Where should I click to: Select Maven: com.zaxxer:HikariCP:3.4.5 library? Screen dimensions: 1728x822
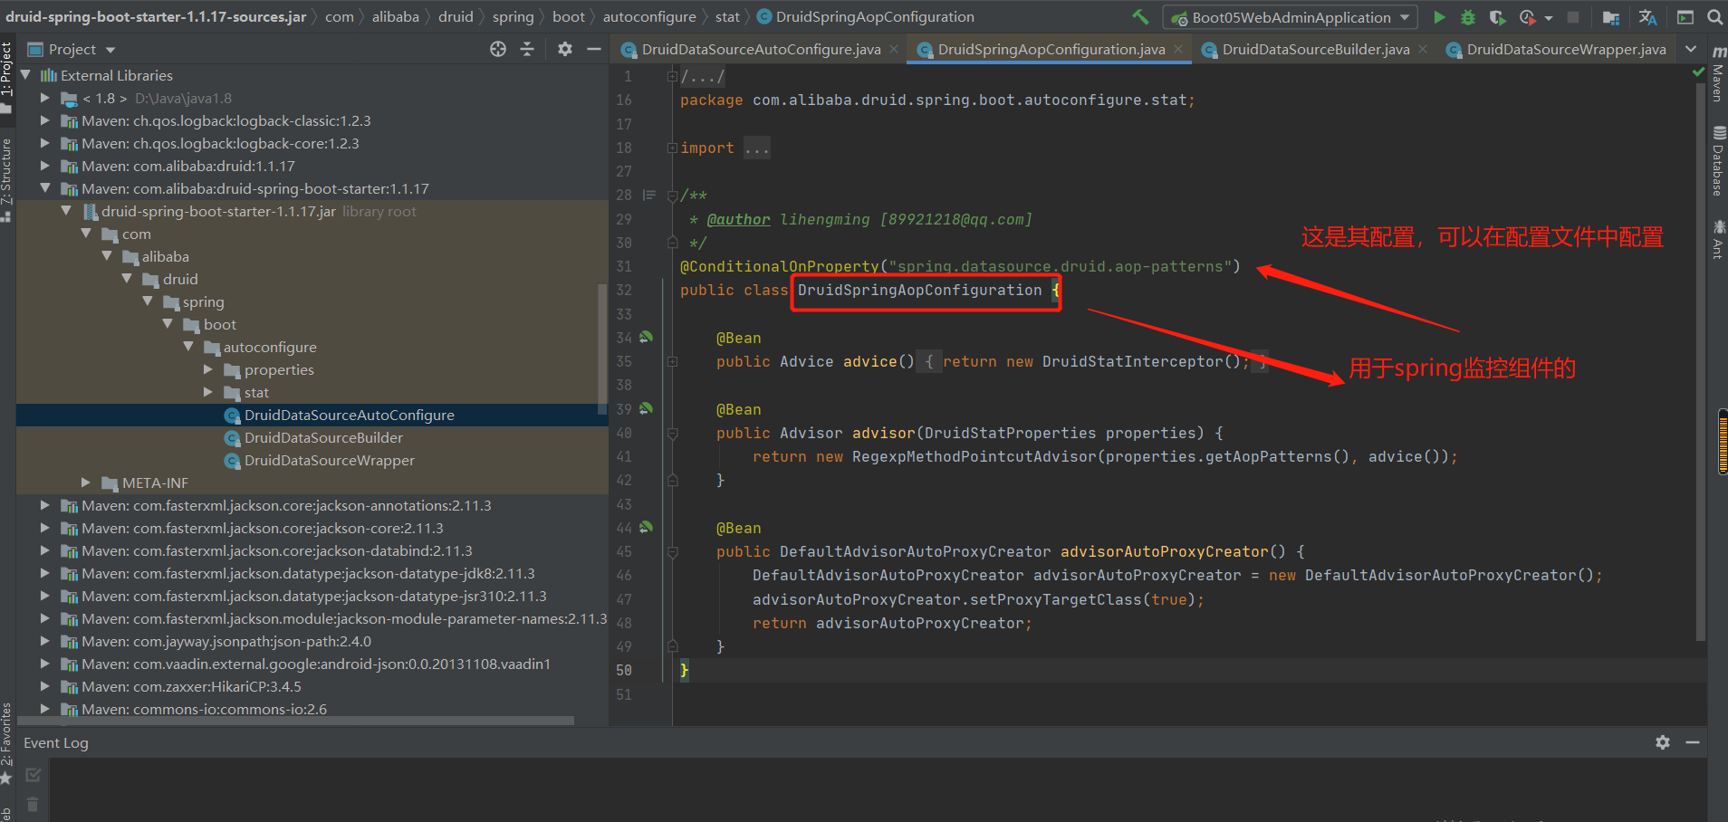[191, 686]
